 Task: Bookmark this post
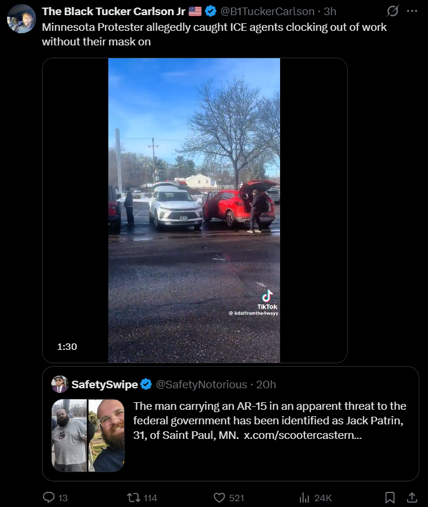point(390,498)
